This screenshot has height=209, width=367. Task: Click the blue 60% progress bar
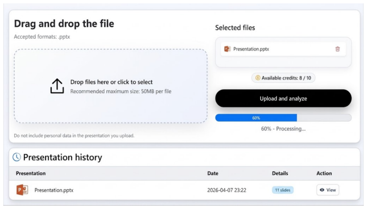[256, 118]
